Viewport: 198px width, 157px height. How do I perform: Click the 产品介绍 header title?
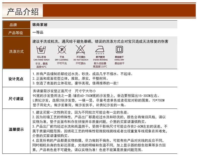[23, 12]
